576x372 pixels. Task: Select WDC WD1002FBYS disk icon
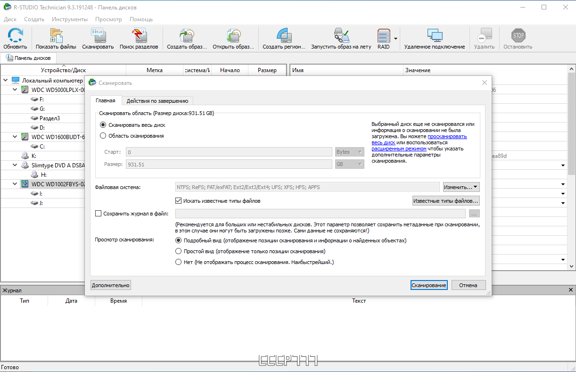coord(25,184)
